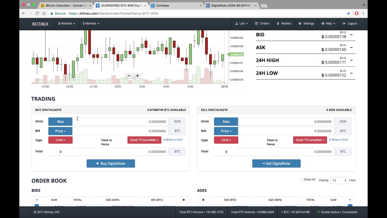This screenshot has width=387, height=218.
Task: Open sell Good 'Til Cancelled dropdown
Action: tap(310, 140)
